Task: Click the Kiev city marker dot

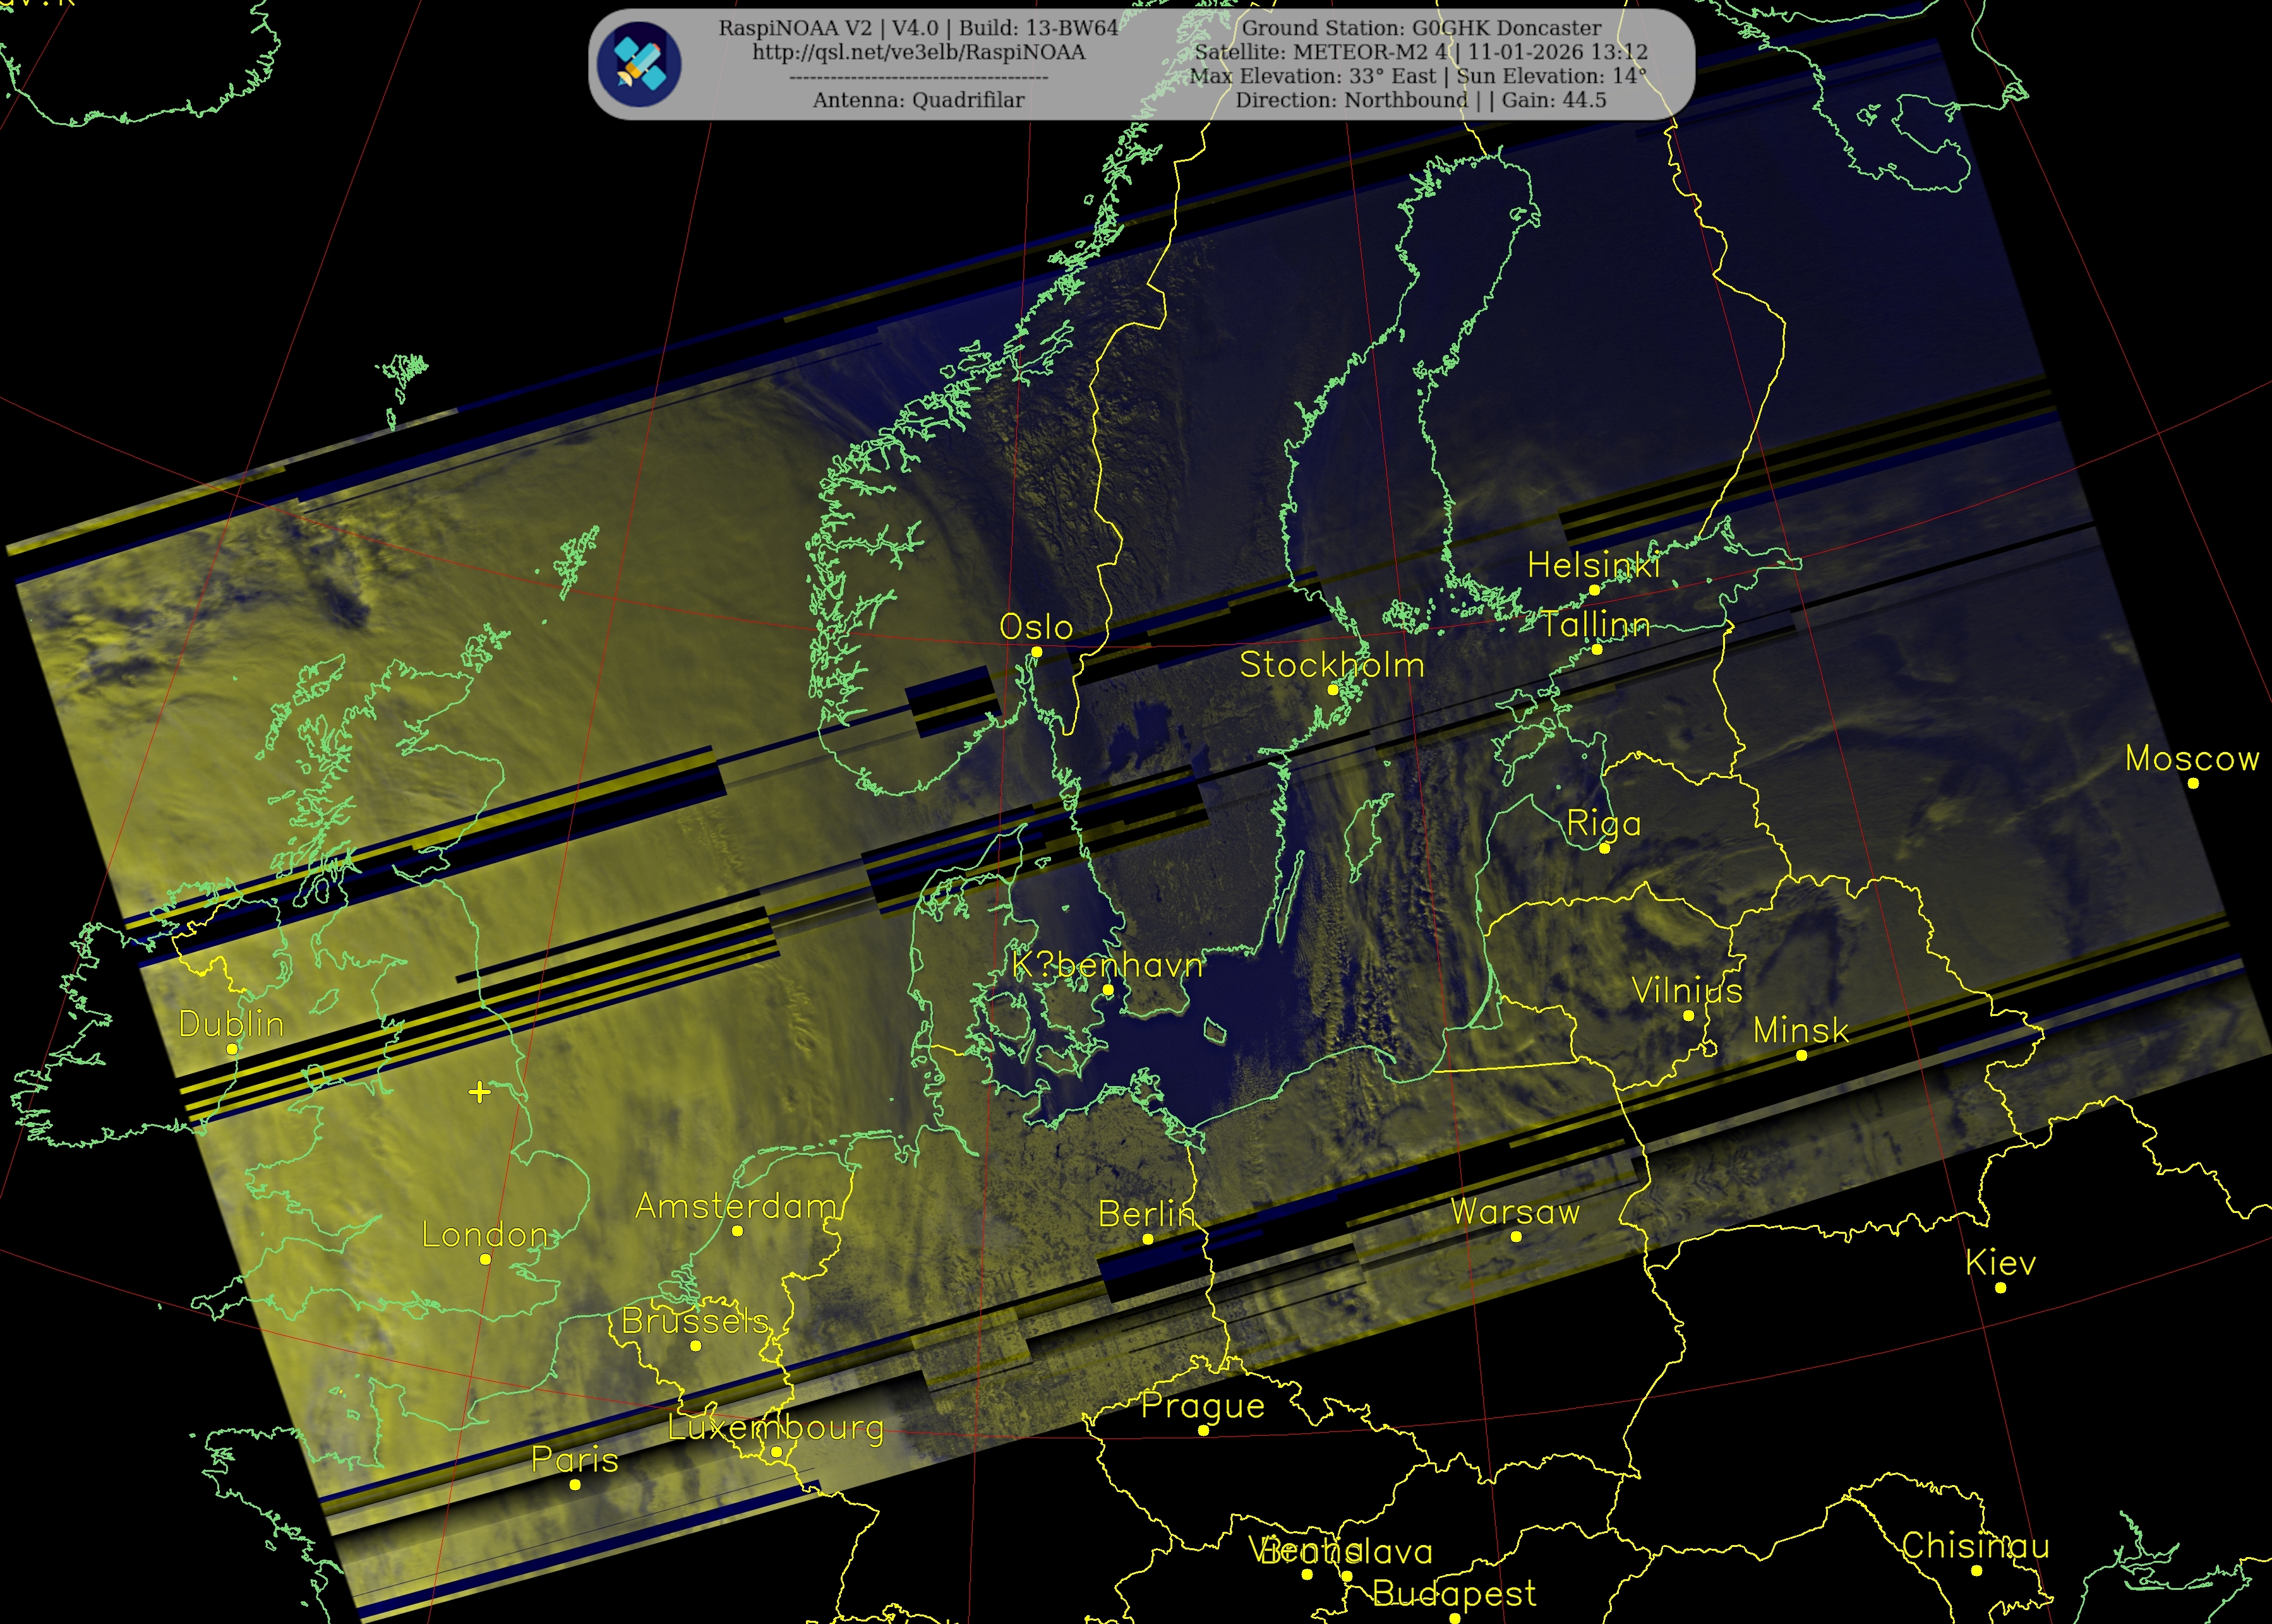Action: point(2001,1288)
